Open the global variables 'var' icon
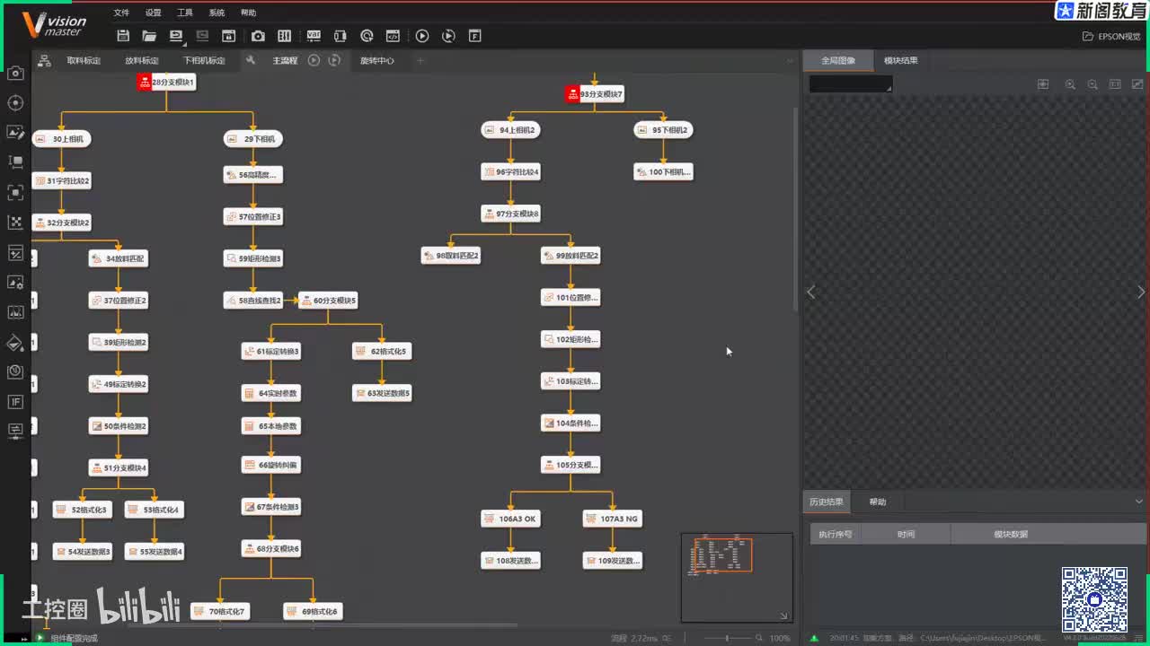Screen dimensions: 1150x646 [313, 36]
